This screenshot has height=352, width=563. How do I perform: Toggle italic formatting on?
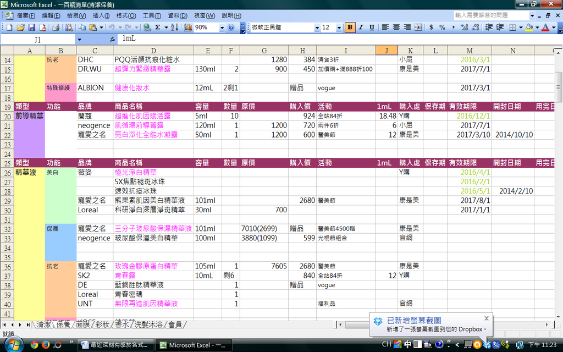[361, 28]
